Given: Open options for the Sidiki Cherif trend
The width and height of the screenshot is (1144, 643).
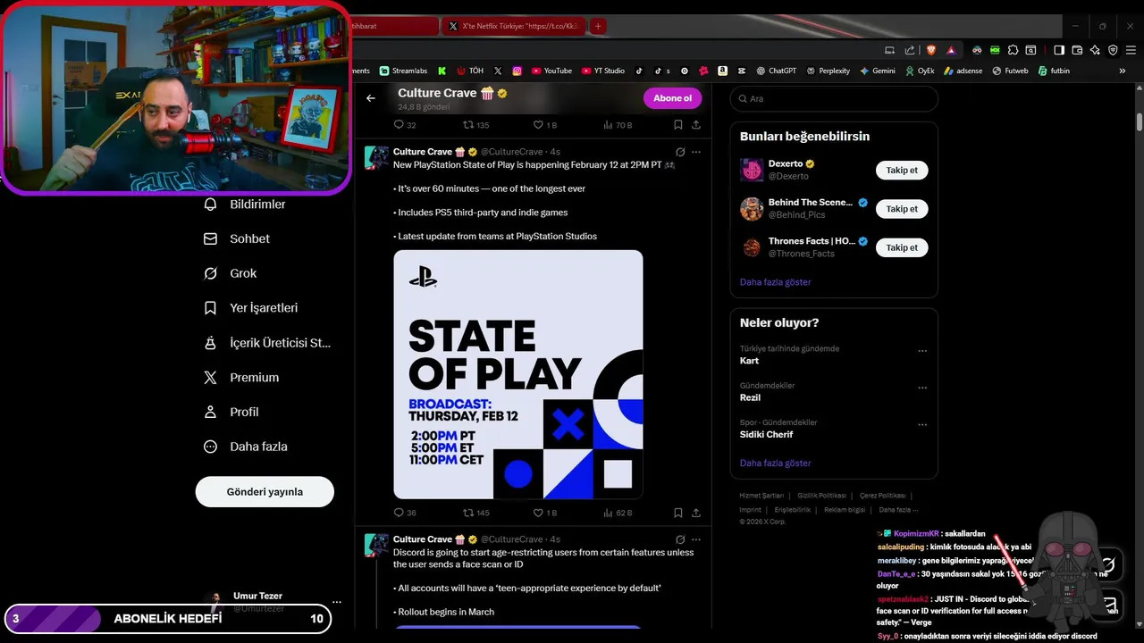Looking at the screenshot, I should (922, 425).
